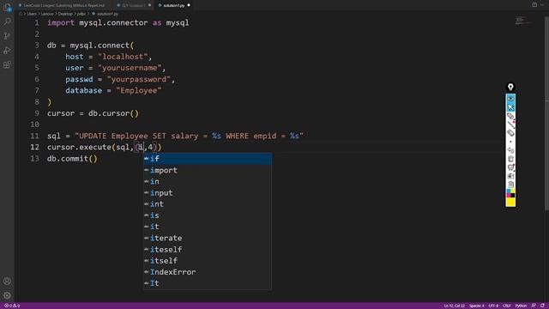Pick the yellow color swatch
The height and width of the screenshot is (309, 549).
click(510, 203)
